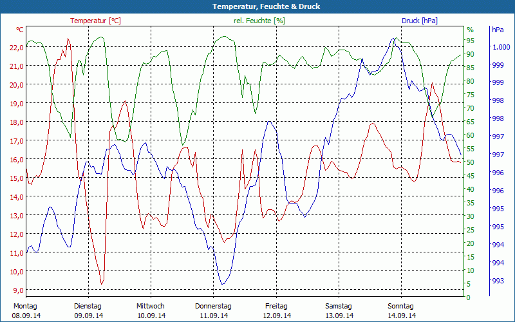Click the date 13.09.14

point(339,316)
